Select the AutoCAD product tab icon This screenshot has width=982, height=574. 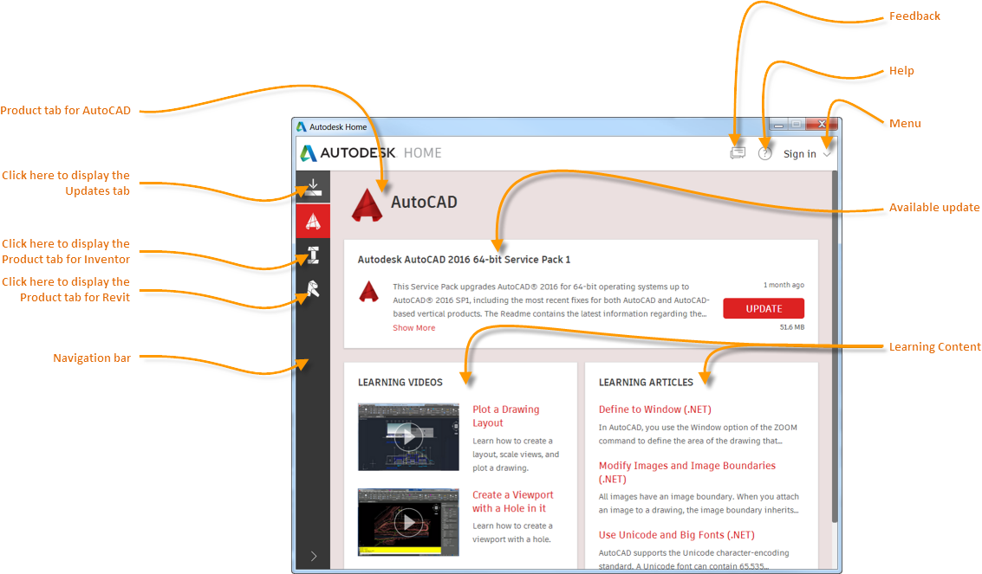tap(312, 220)
